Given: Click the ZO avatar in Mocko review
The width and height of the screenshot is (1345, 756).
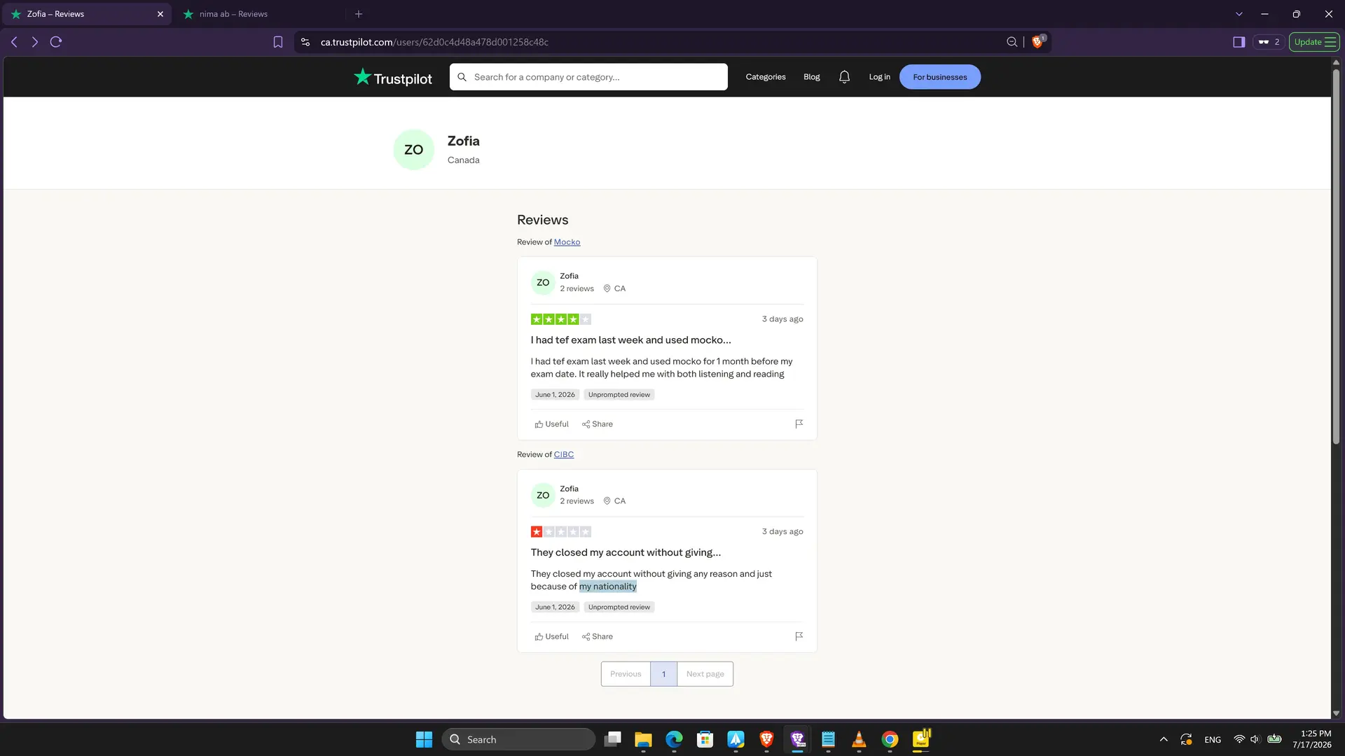Looking at the screenshot, I should (x=543, y=283).
